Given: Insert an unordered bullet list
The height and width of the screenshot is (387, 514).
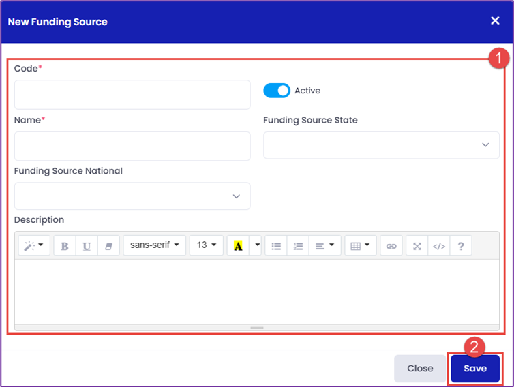Looking at the screenshot, I should [x=276, y=245].
